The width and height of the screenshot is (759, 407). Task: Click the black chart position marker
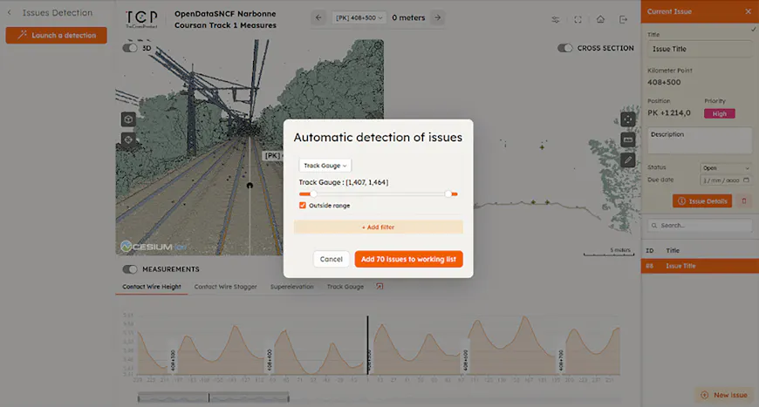(368, 344)
